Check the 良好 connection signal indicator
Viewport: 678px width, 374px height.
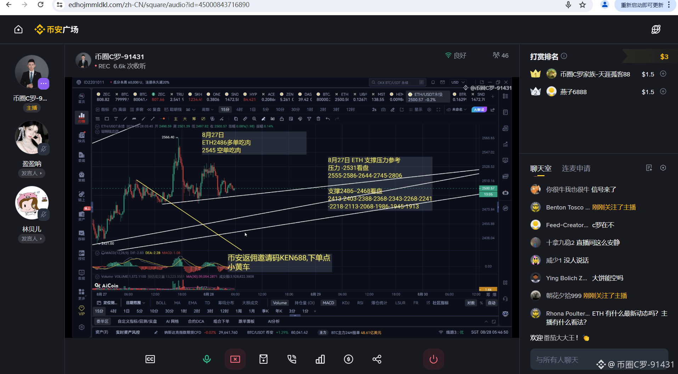point(456,56)
